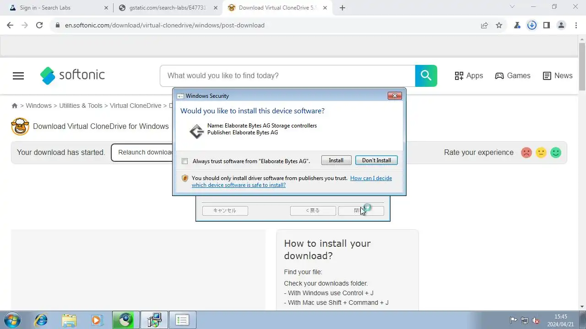The height and width of the screenshot is (329, 586).
Task: Close the gstatic.com tab
Action: [216, 8]
